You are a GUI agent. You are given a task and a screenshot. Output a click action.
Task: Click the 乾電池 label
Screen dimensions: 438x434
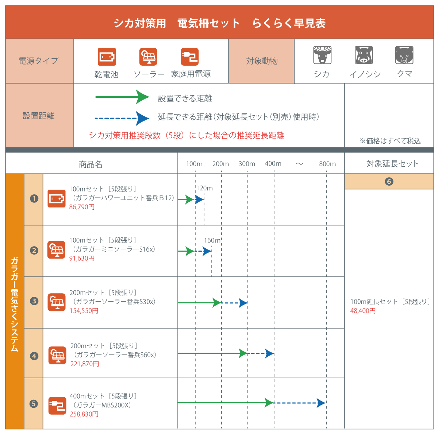pyautogui.click(x=106, y=74)
